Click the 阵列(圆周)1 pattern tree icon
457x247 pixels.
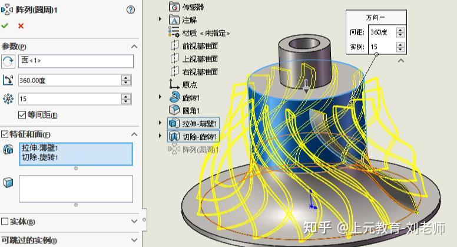(174, 149)
